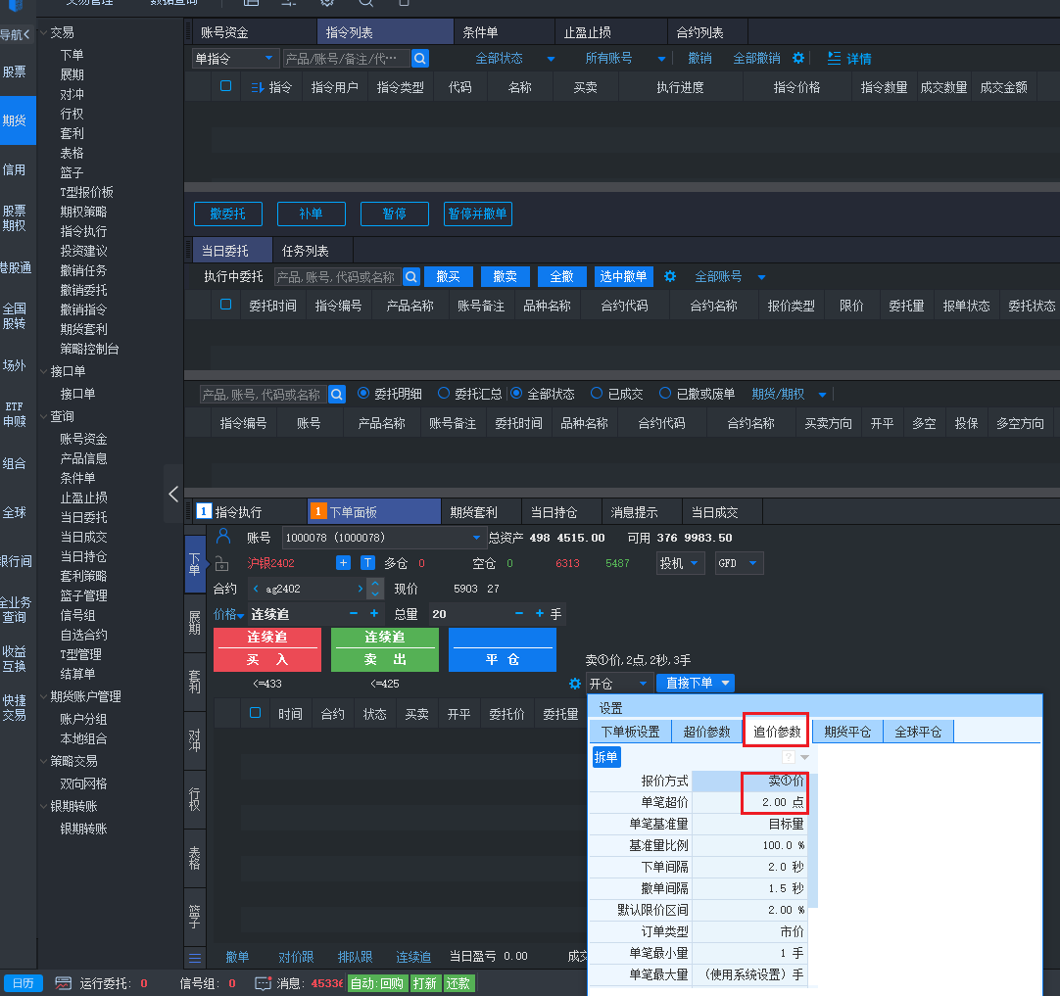The height and width of the screenshot is (996, 1060).
Task: Open gear settings left of 开仓 dropdown
Action: [575, 684]
